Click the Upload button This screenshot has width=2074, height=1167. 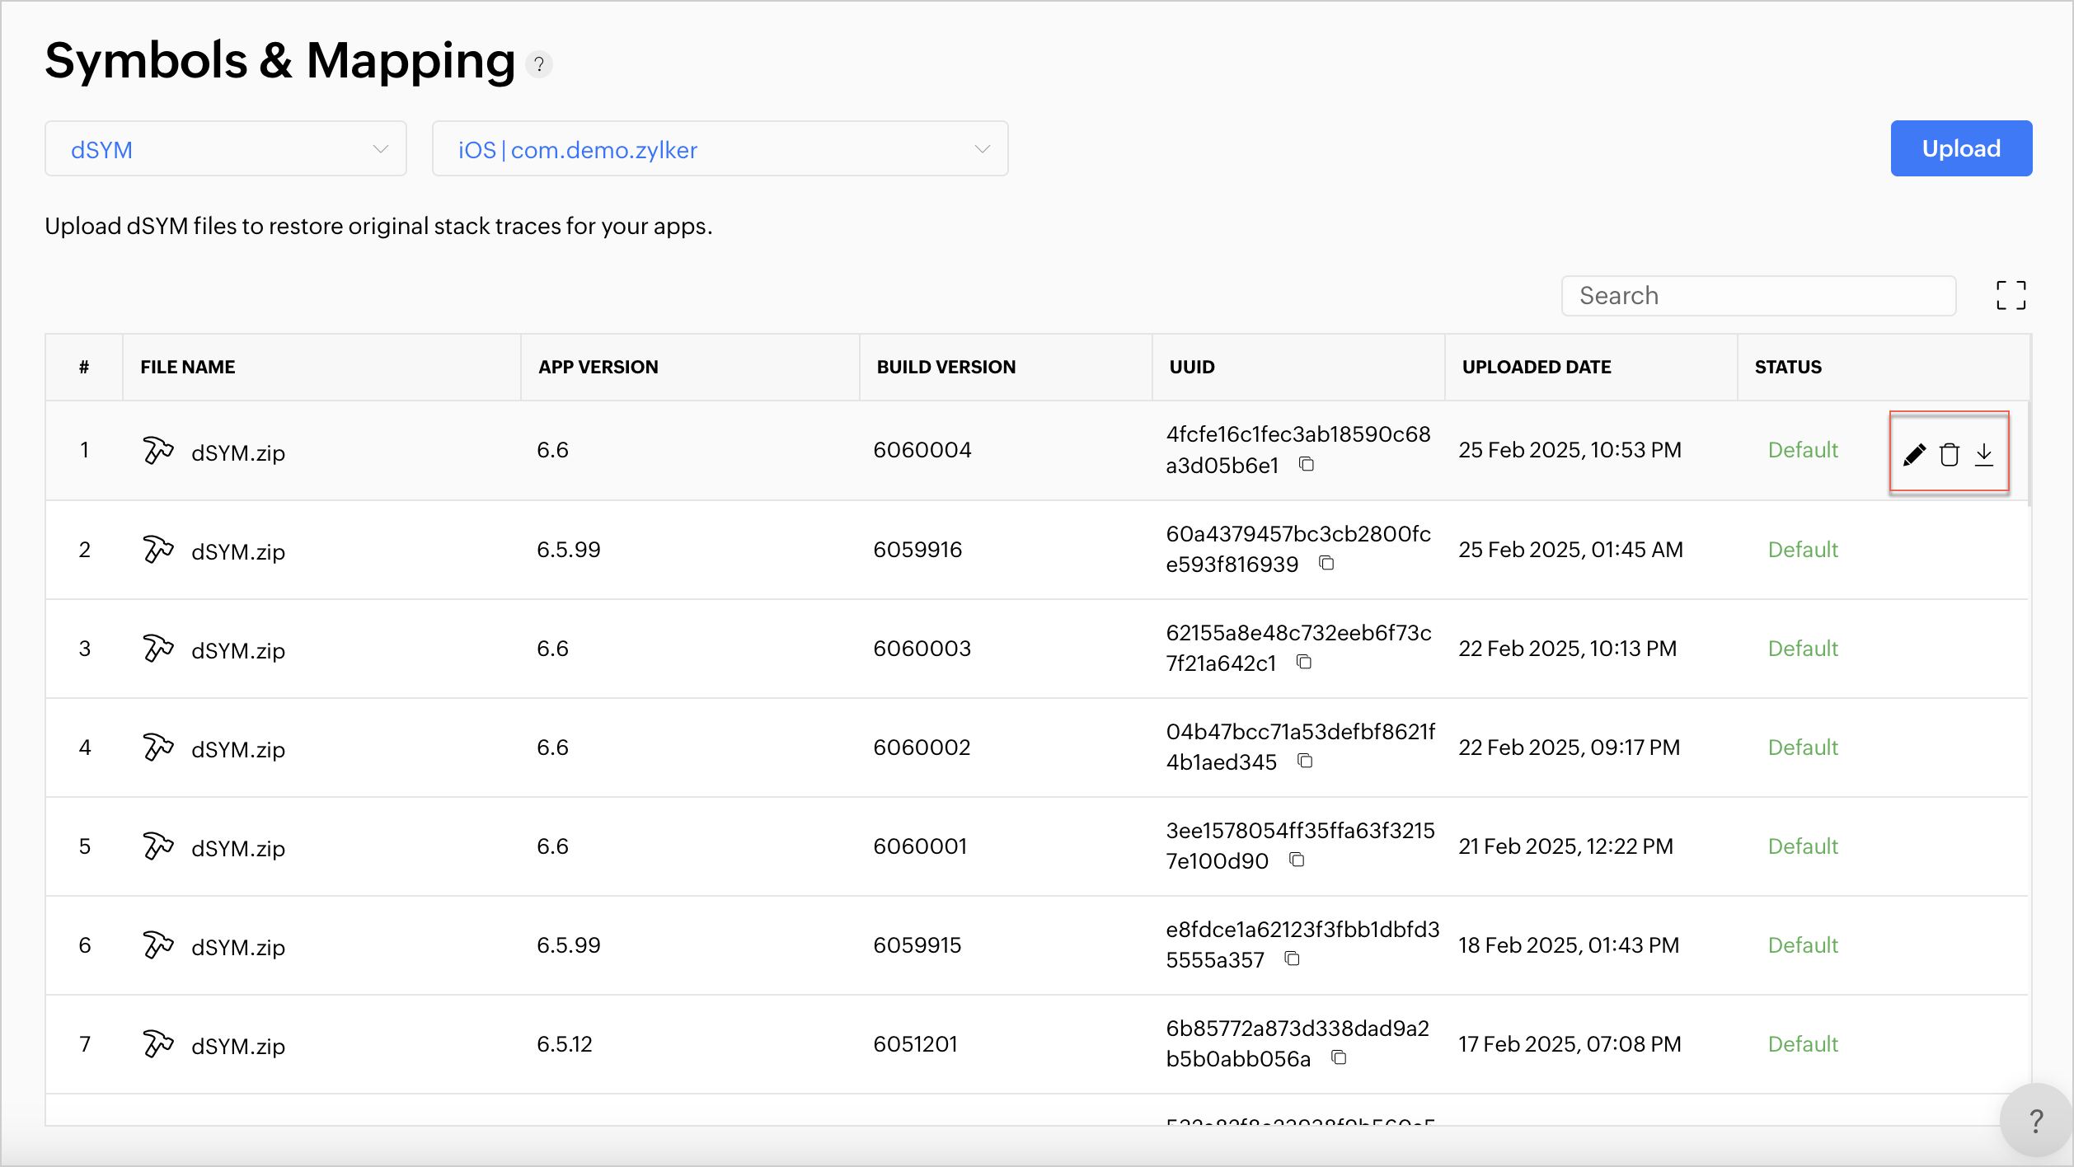pyautogui.click(x=1960, y=149)
